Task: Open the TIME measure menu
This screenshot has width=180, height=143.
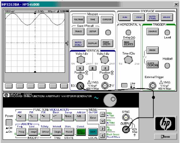Action: (93, 20)
